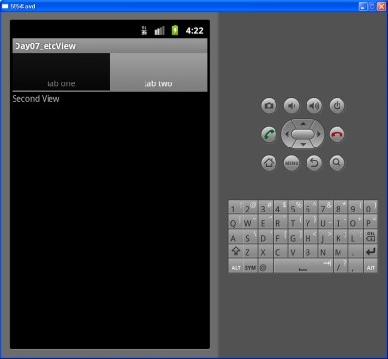Image resolution: width=388 pixels, height=359 pixels.
Task: Click the battery charging status icon
Action: [175, 30]
